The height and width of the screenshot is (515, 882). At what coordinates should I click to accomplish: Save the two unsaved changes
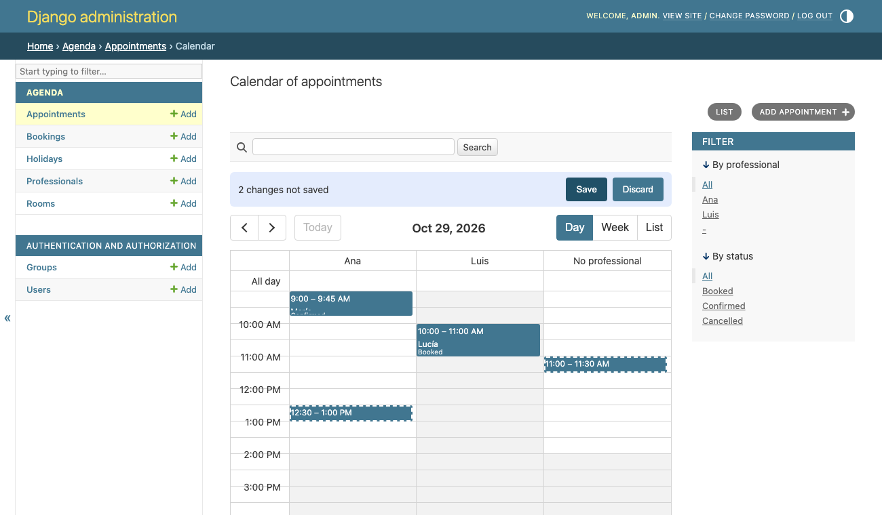tap(586, 190)
